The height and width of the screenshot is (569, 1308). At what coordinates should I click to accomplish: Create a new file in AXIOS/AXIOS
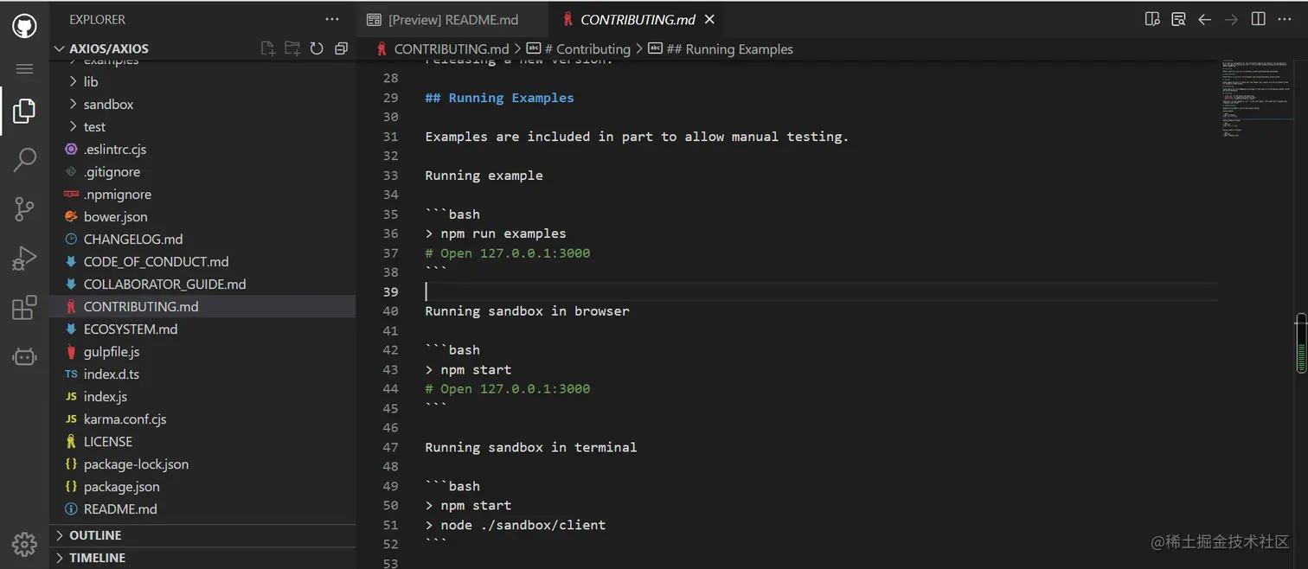(x=268, y=48)
